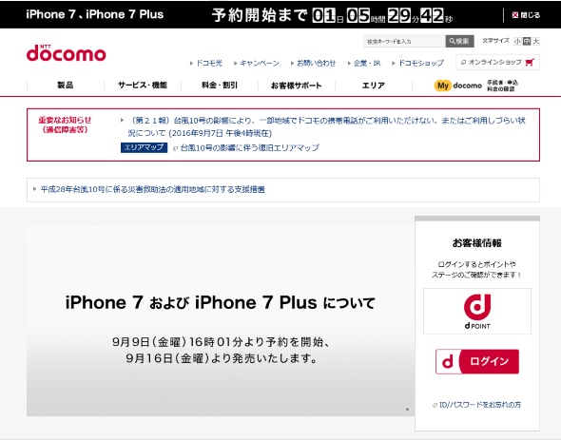The image size is (561, 440).
Task: Close the iPhone 7 countdown banner with 閉じる
Action: tap(526, 15)
